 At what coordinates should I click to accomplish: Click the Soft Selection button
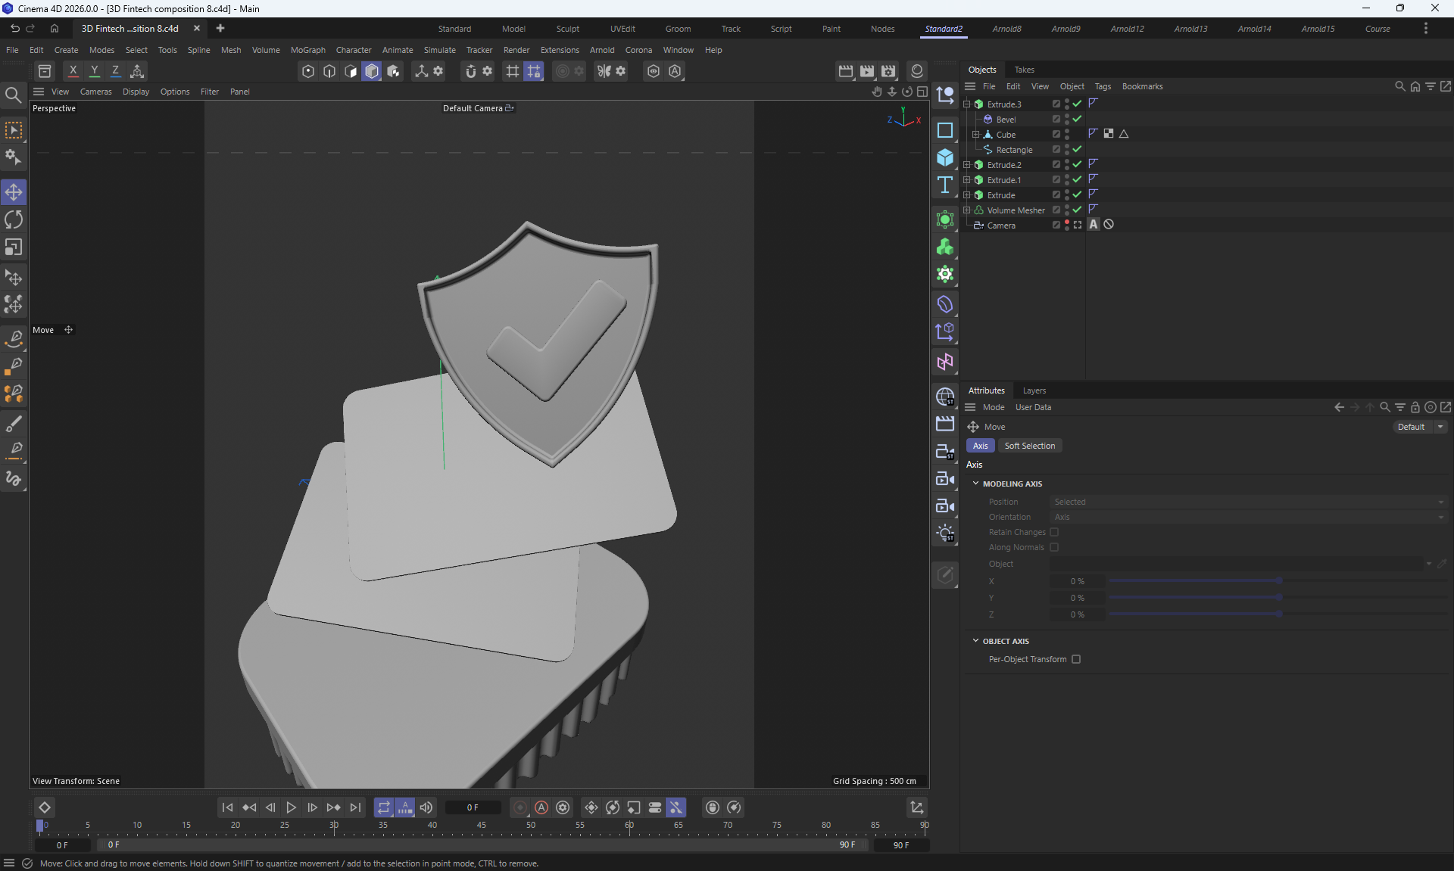[1029, 446]
